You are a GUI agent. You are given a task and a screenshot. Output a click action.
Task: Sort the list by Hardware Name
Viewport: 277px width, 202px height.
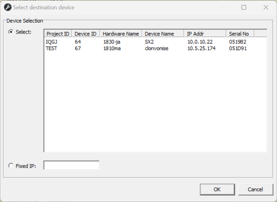(x=120, y=33)
